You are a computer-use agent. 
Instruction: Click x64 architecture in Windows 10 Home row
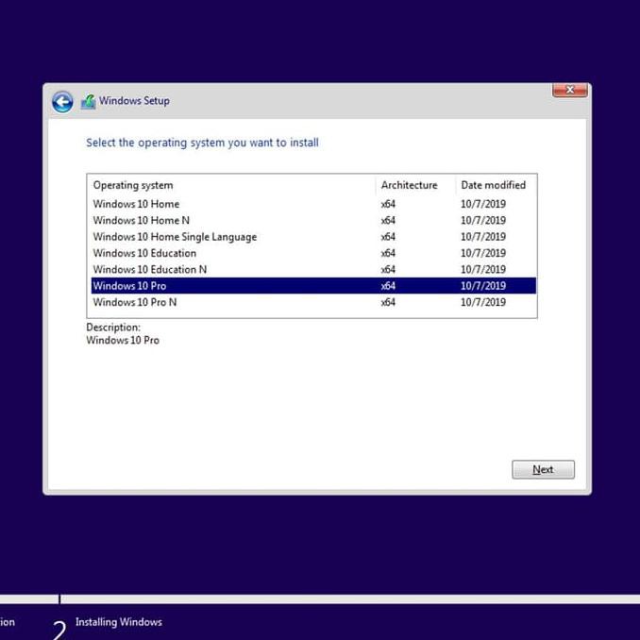click(388, 204)
